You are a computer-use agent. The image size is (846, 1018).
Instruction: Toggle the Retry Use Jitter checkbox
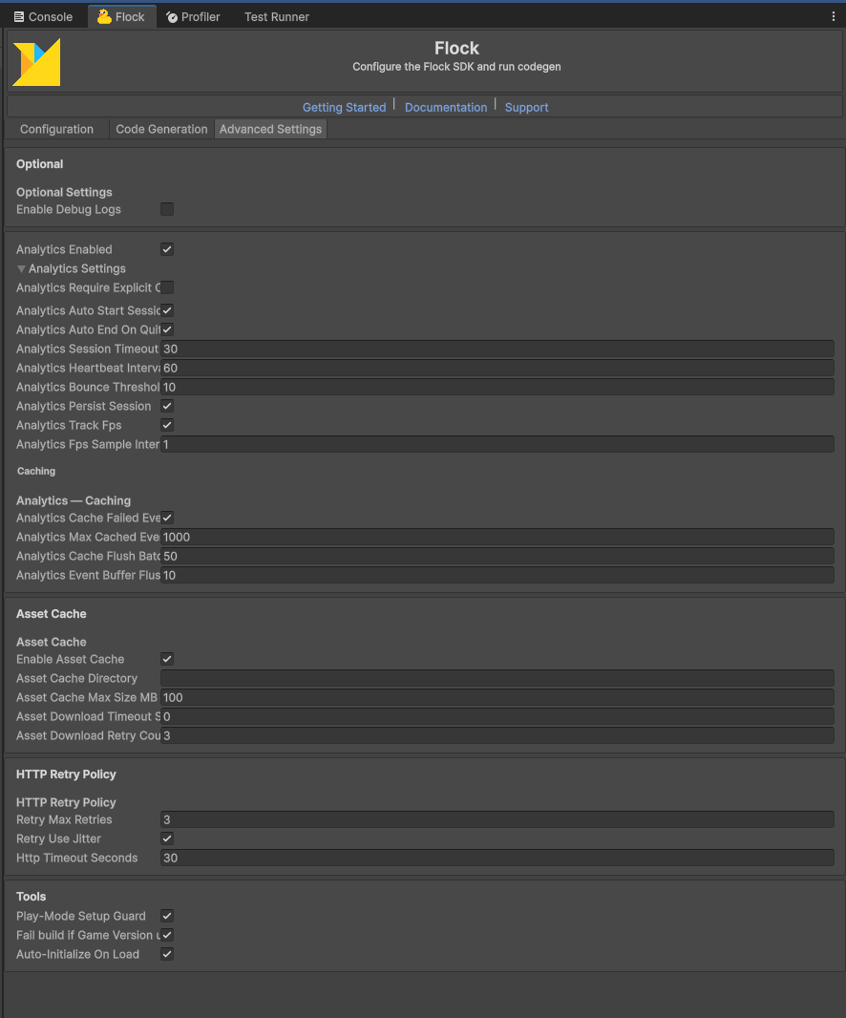[167, 838]
